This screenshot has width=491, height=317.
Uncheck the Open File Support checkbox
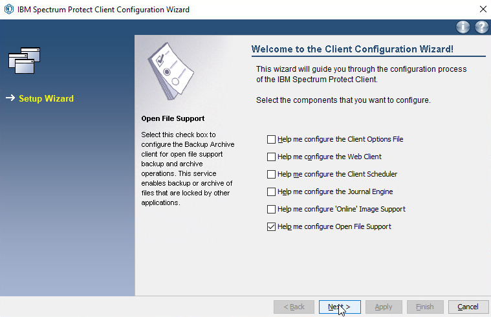coord(271,226)
